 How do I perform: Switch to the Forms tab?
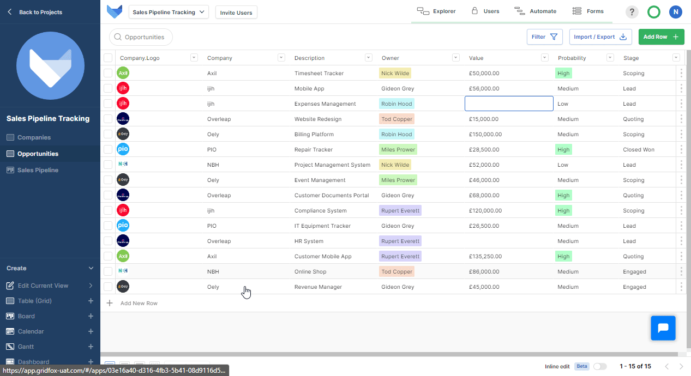click(588, 11)
